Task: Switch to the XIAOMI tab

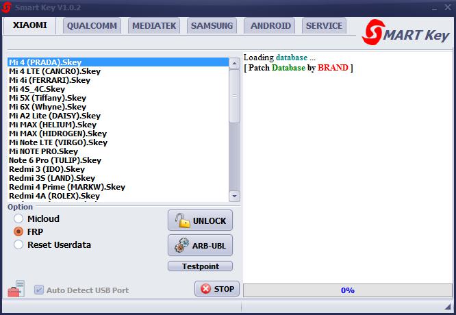Action: click(x=29, y=25)
